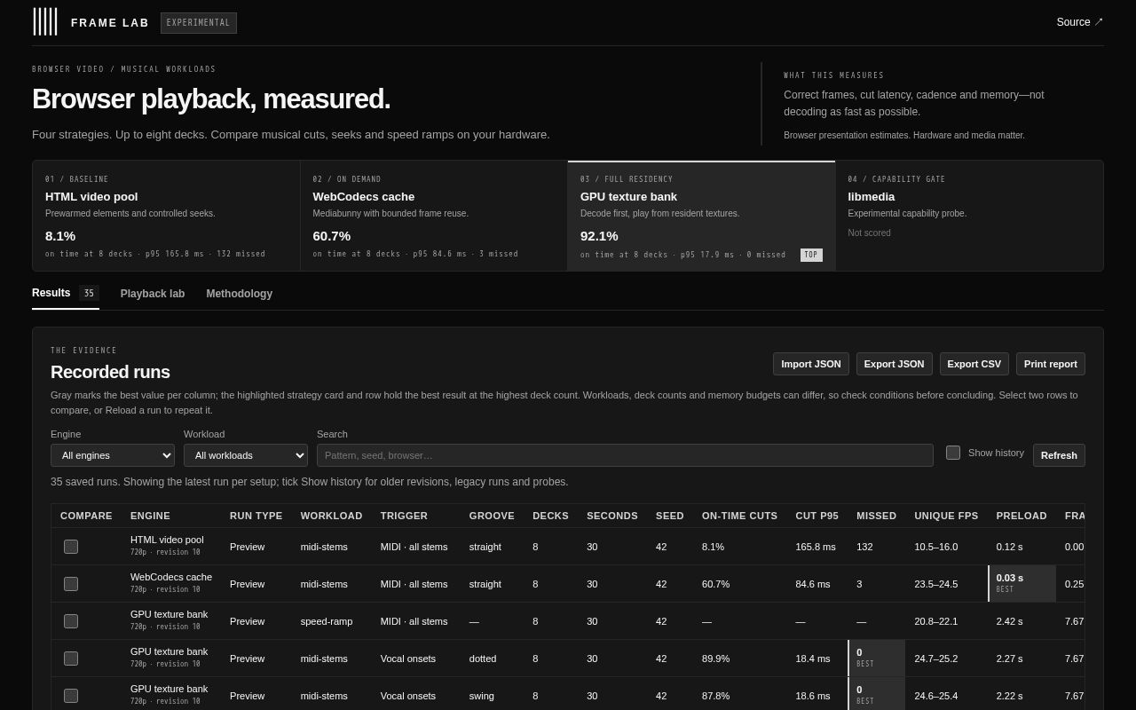Click the Frame Lab vertical-bars logo
This screenshot has width=1136, height=710.
tap(45, 22)
